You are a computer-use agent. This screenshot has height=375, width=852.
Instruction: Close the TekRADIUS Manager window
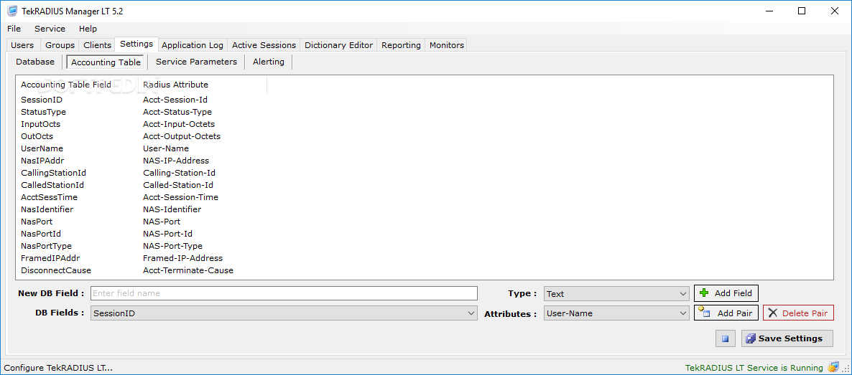click(x=834, y=11)
